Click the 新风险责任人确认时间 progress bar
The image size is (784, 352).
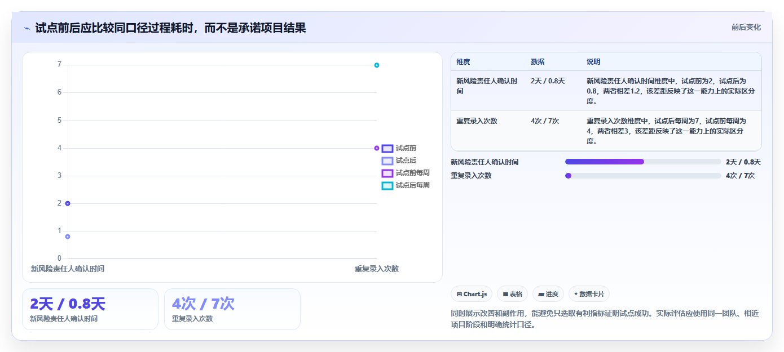[x=643, y=162]
